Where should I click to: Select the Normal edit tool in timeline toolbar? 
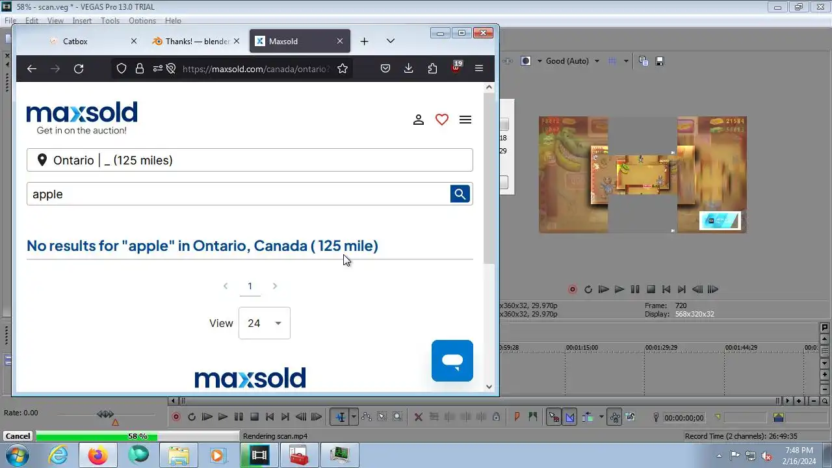coord(340,417)
